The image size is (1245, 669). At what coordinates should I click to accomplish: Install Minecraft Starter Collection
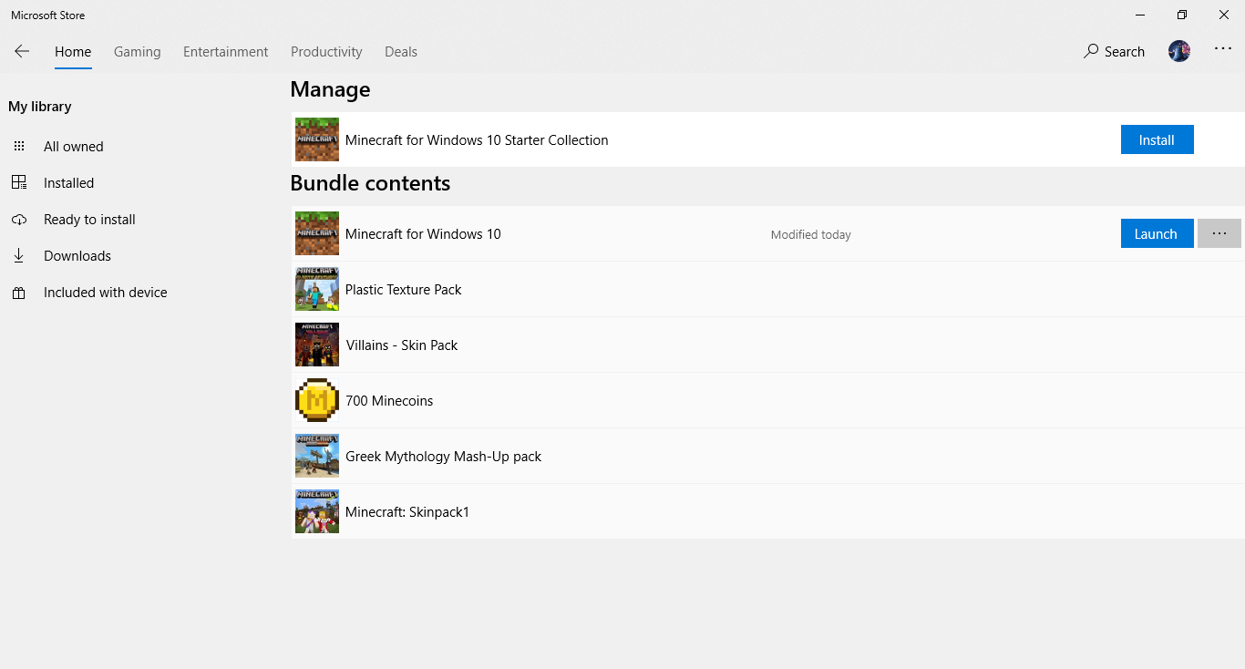(1157, 139)
